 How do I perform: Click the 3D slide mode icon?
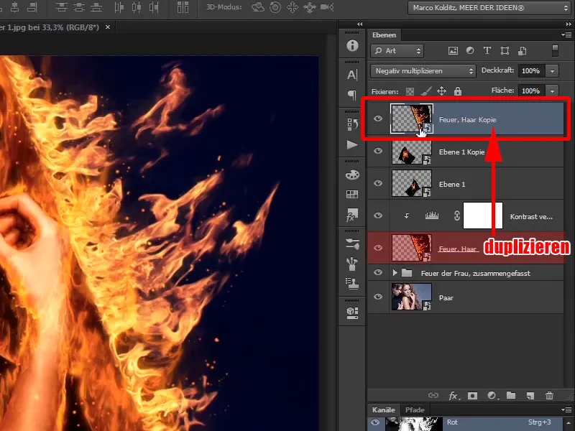[x=310, y=7]
